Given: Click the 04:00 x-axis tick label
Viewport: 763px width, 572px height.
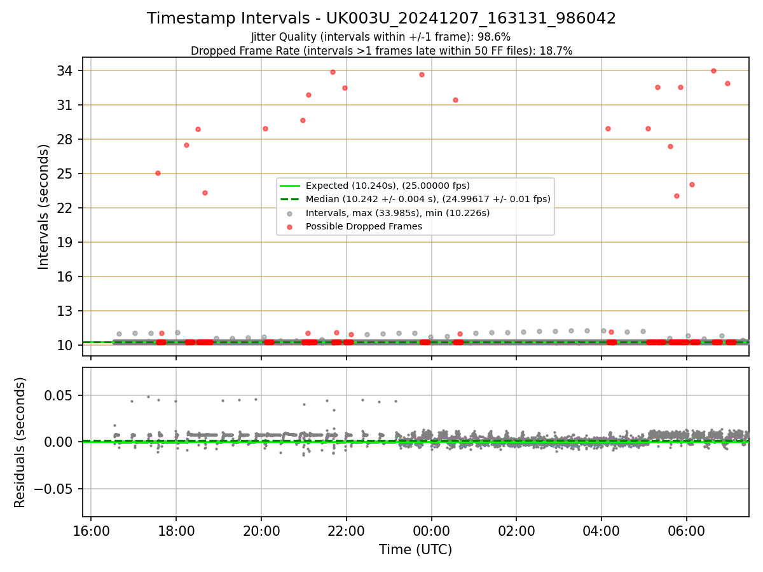Looking at the screenshot, I should tap(601, 531).
